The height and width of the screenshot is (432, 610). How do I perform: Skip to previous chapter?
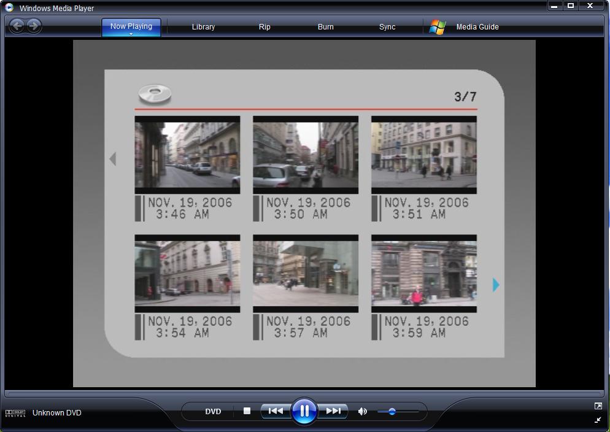click(x=276, y=411)
